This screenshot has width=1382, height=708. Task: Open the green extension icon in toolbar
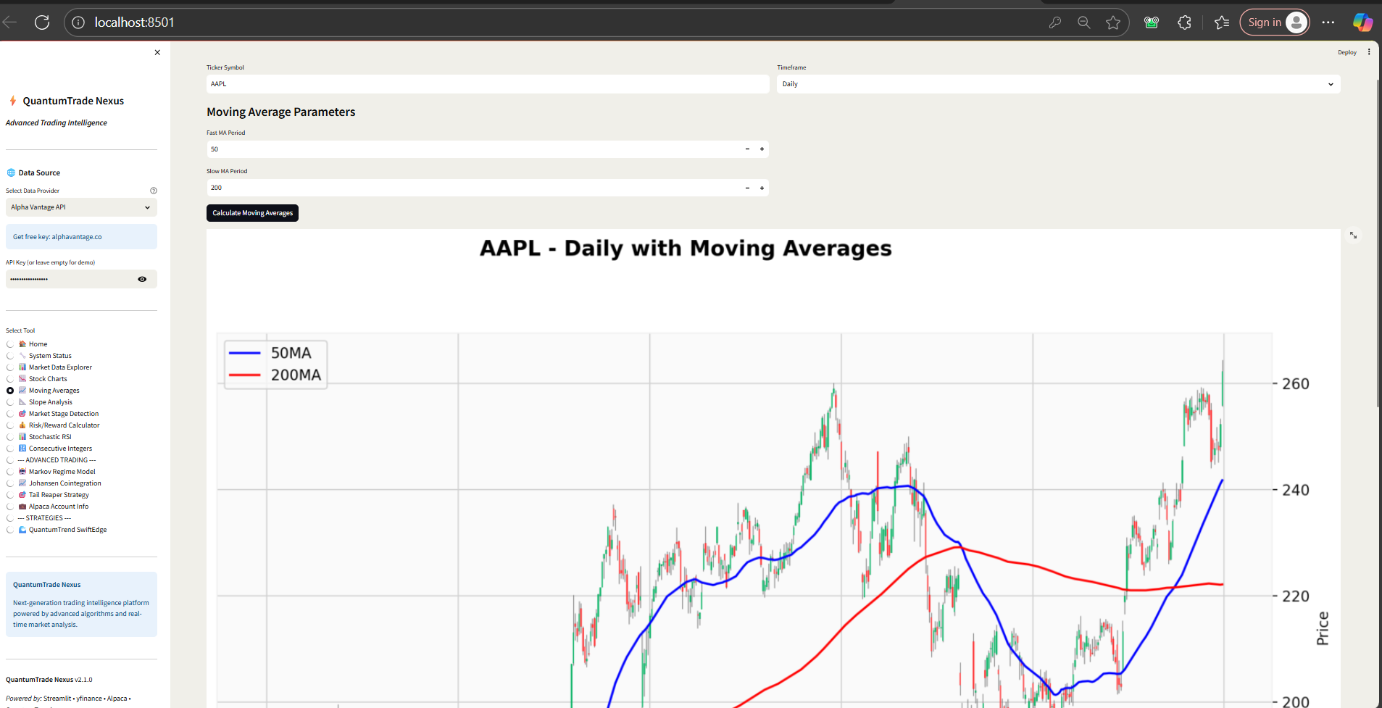(x=1152, y=22)
